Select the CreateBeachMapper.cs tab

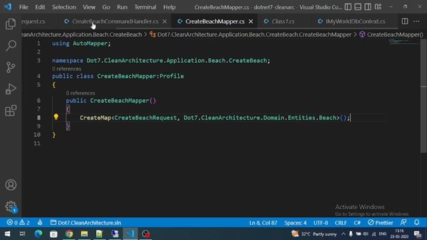[215, 21]
